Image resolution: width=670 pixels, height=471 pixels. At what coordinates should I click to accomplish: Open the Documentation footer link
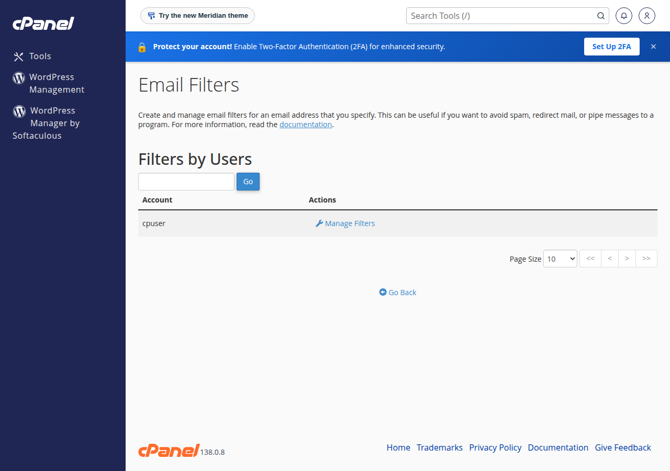tap(558, 447)
